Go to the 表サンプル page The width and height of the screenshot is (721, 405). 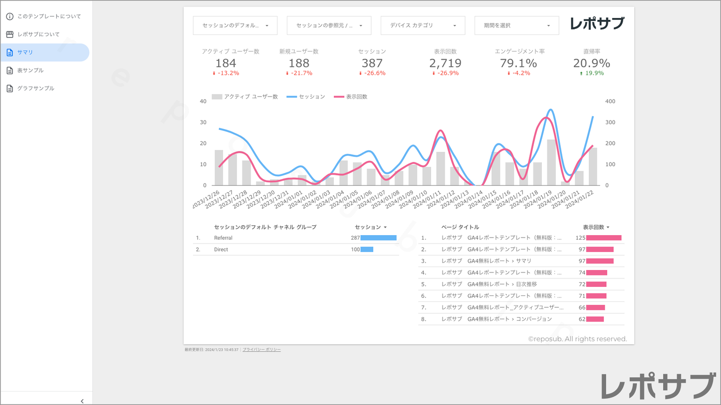tap(30, 70)
